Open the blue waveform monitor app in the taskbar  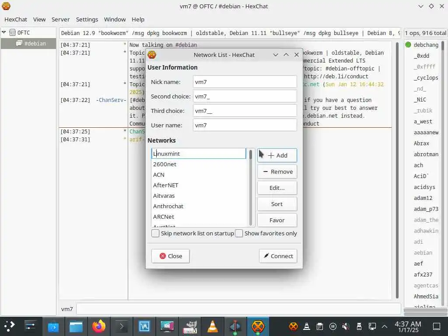(144, 326)
